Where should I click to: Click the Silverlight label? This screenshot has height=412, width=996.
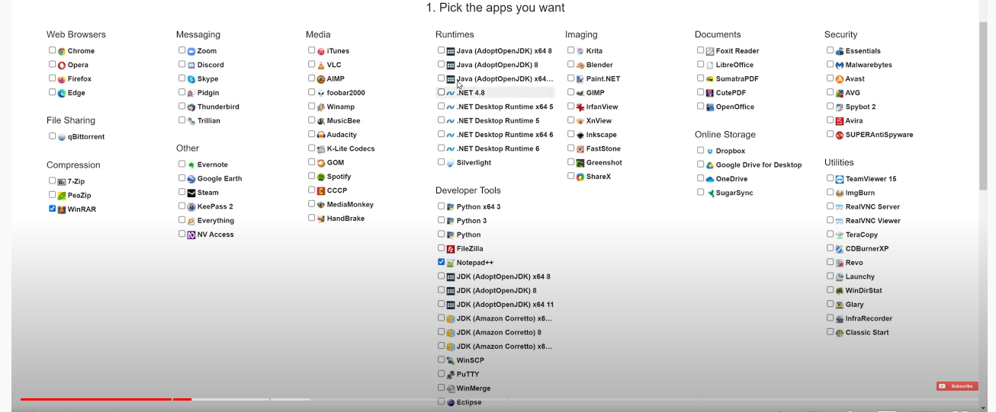[x=474, y=163]
